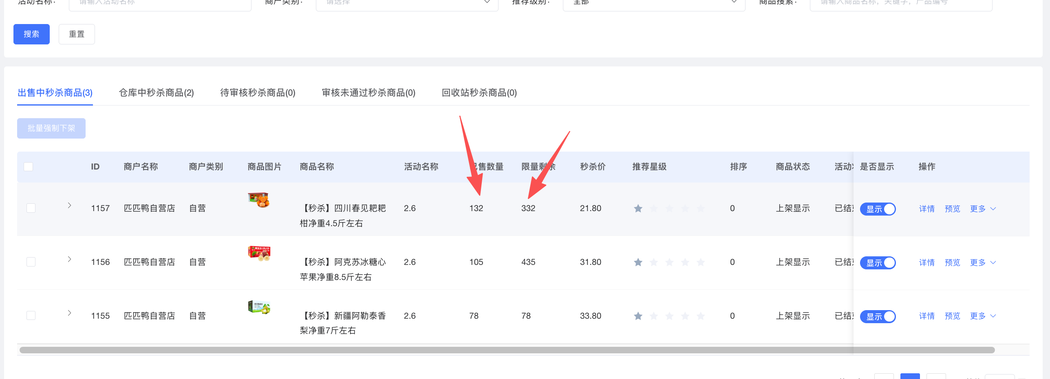This screenshot has width=1050, height=379.
Task: Expand row details for product 1156
Action: coord(69,259)
